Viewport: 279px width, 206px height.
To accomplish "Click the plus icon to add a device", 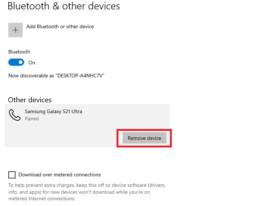I will click(x=16, y=30).
